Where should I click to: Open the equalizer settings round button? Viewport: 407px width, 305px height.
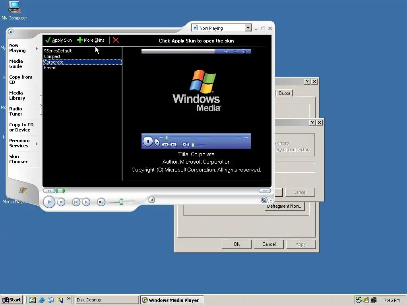point(152,200)
